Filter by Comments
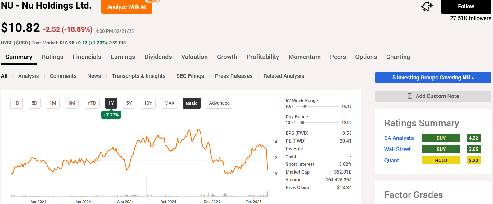This screenshot has height=204, width=493. 63,76
